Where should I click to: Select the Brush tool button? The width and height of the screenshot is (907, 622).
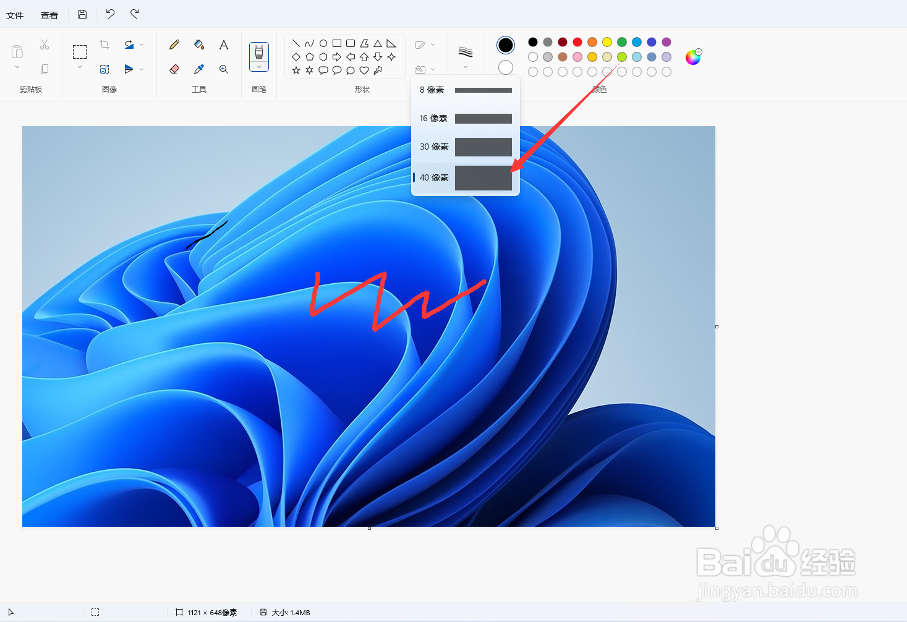(259, 52)
